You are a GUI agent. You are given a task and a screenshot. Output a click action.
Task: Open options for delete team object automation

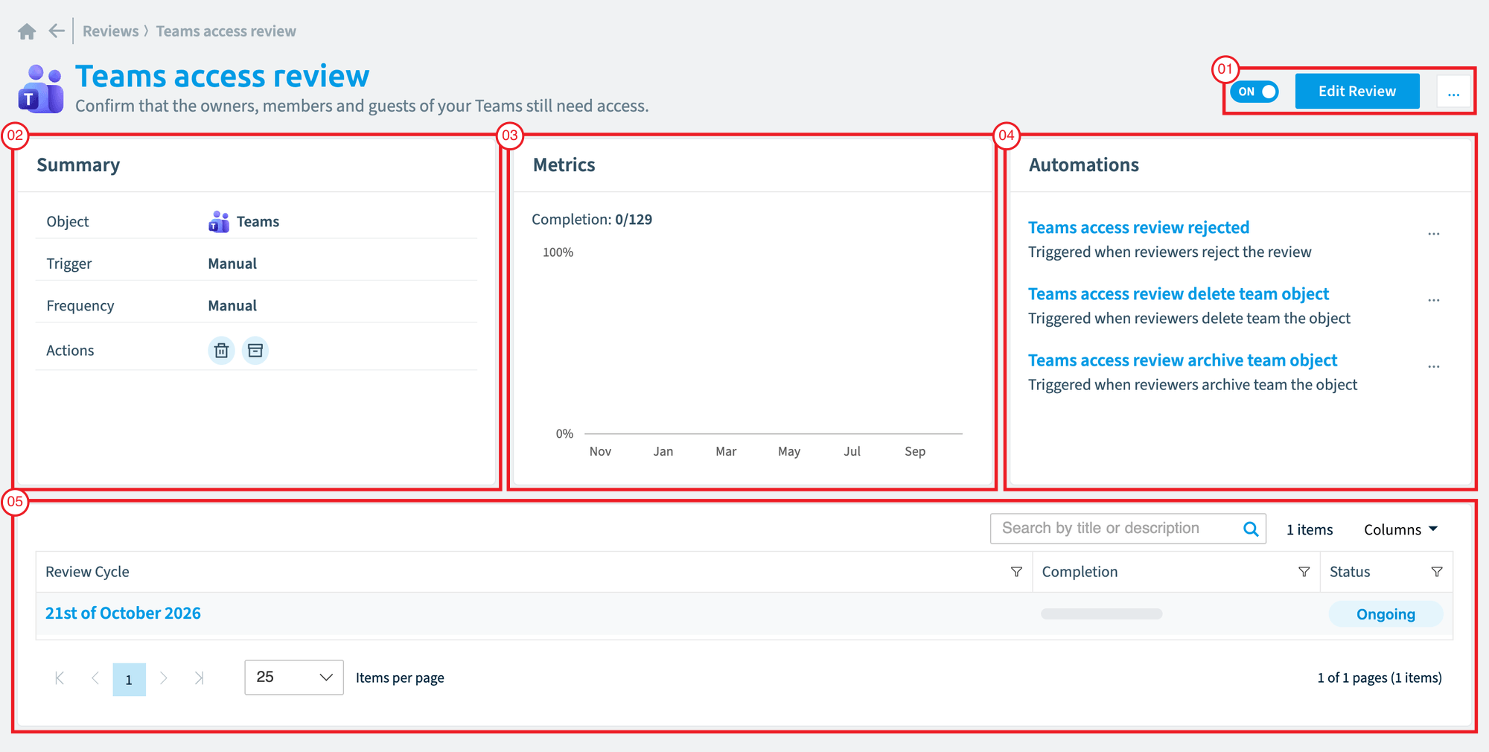pyautogui.click(x=1434, y=299)
